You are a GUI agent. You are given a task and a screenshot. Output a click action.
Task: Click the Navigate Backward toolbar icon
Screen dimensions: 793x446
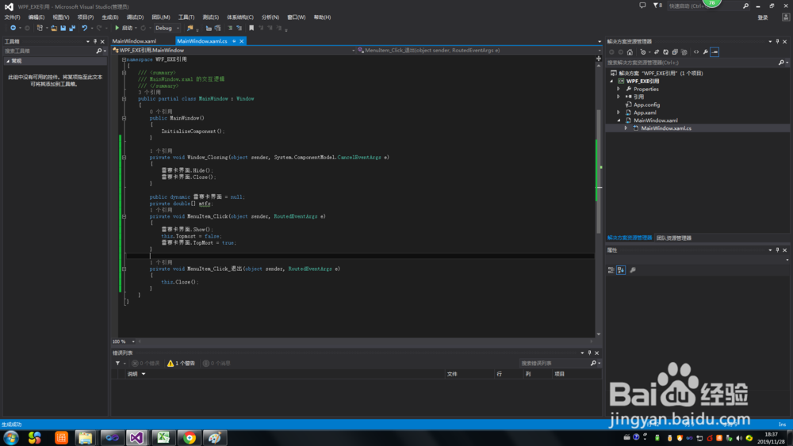click(x=13, y=28)
